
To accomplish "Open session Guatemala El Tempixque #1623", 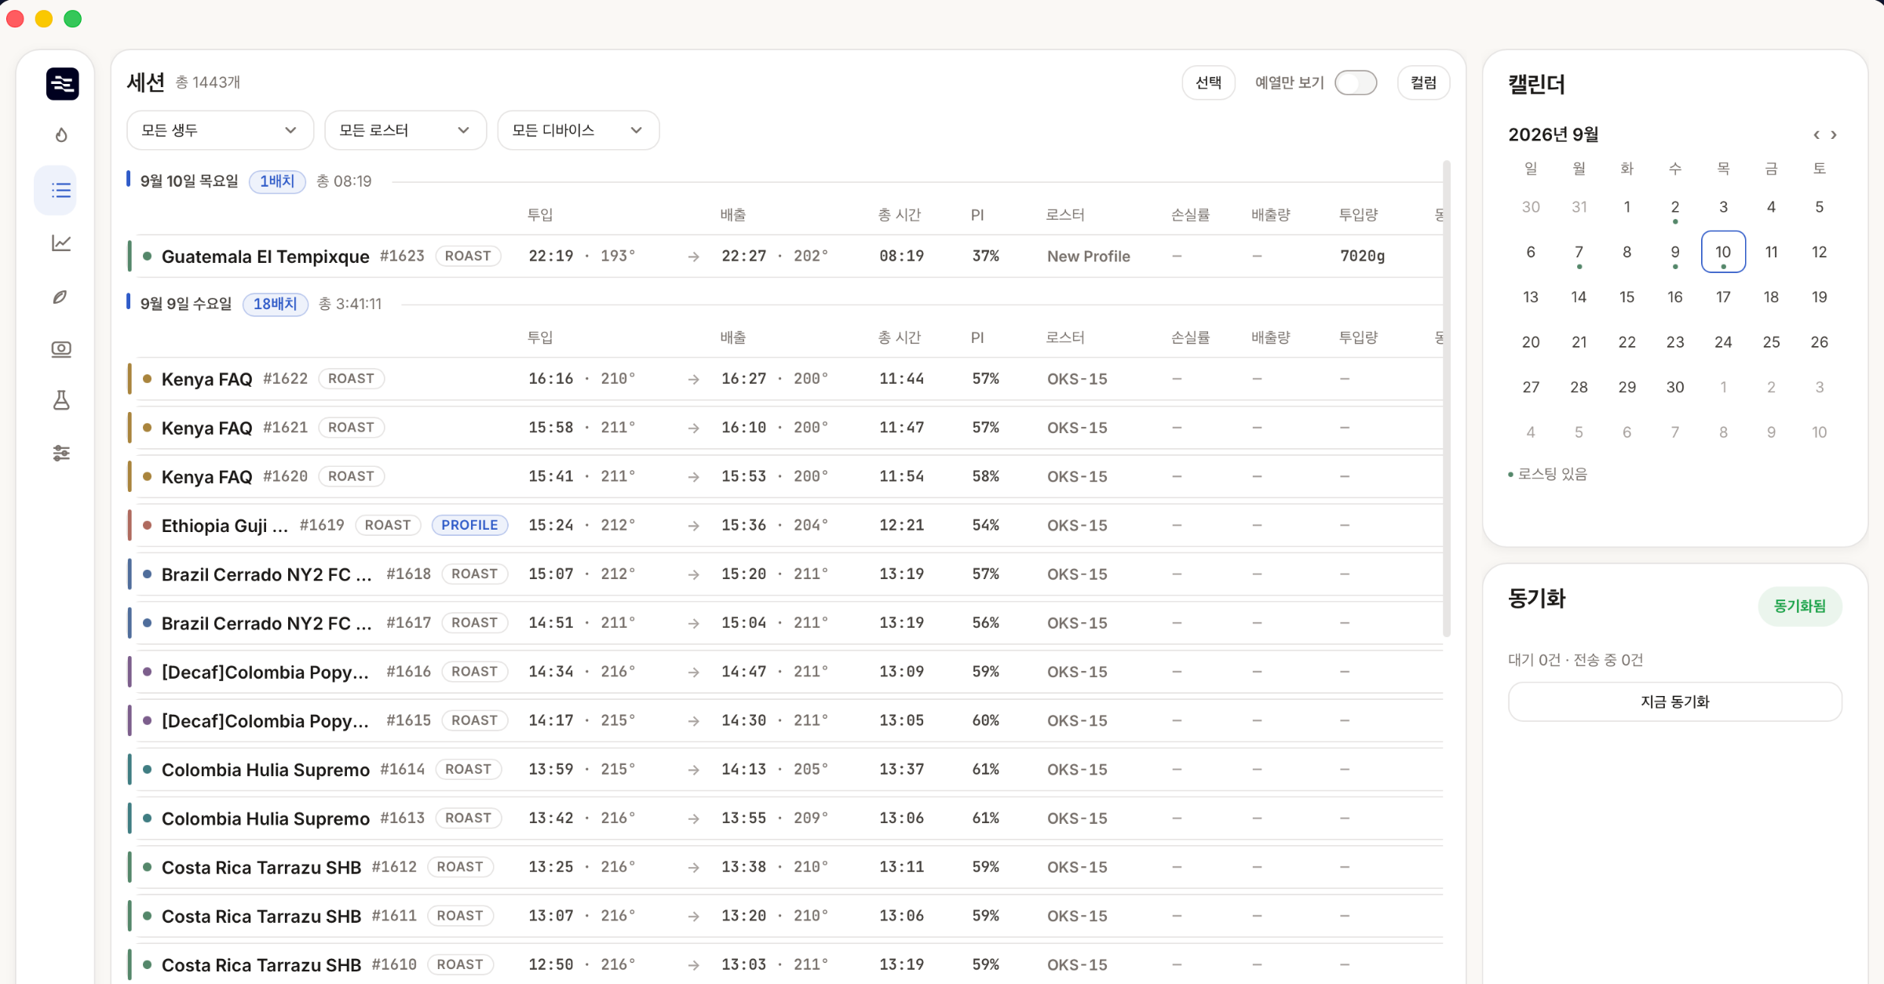I will [785, 256].
